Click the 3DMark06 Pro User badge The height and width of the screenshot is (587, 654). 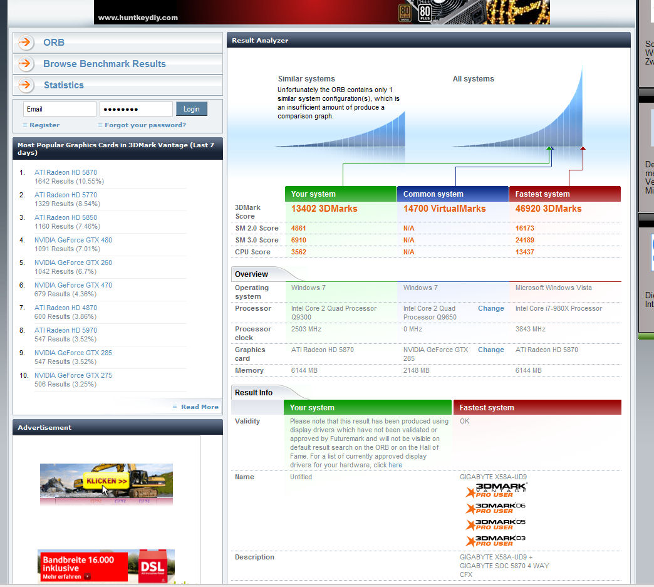pyautogui.click(x=495, y=508)
